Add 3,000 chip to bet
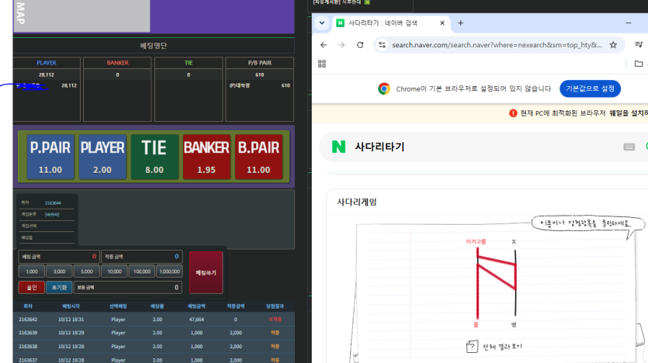 pos(59,271)
